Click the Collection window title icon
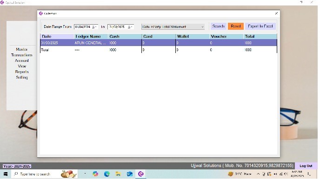The height and width of the screenshot is (181, 320). 41,13
